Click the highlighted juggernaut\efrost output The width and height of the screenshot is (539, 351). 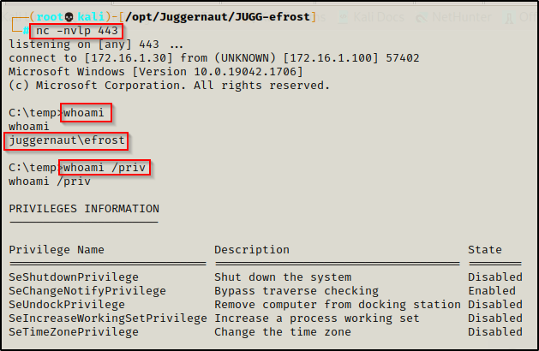point(66,140)
